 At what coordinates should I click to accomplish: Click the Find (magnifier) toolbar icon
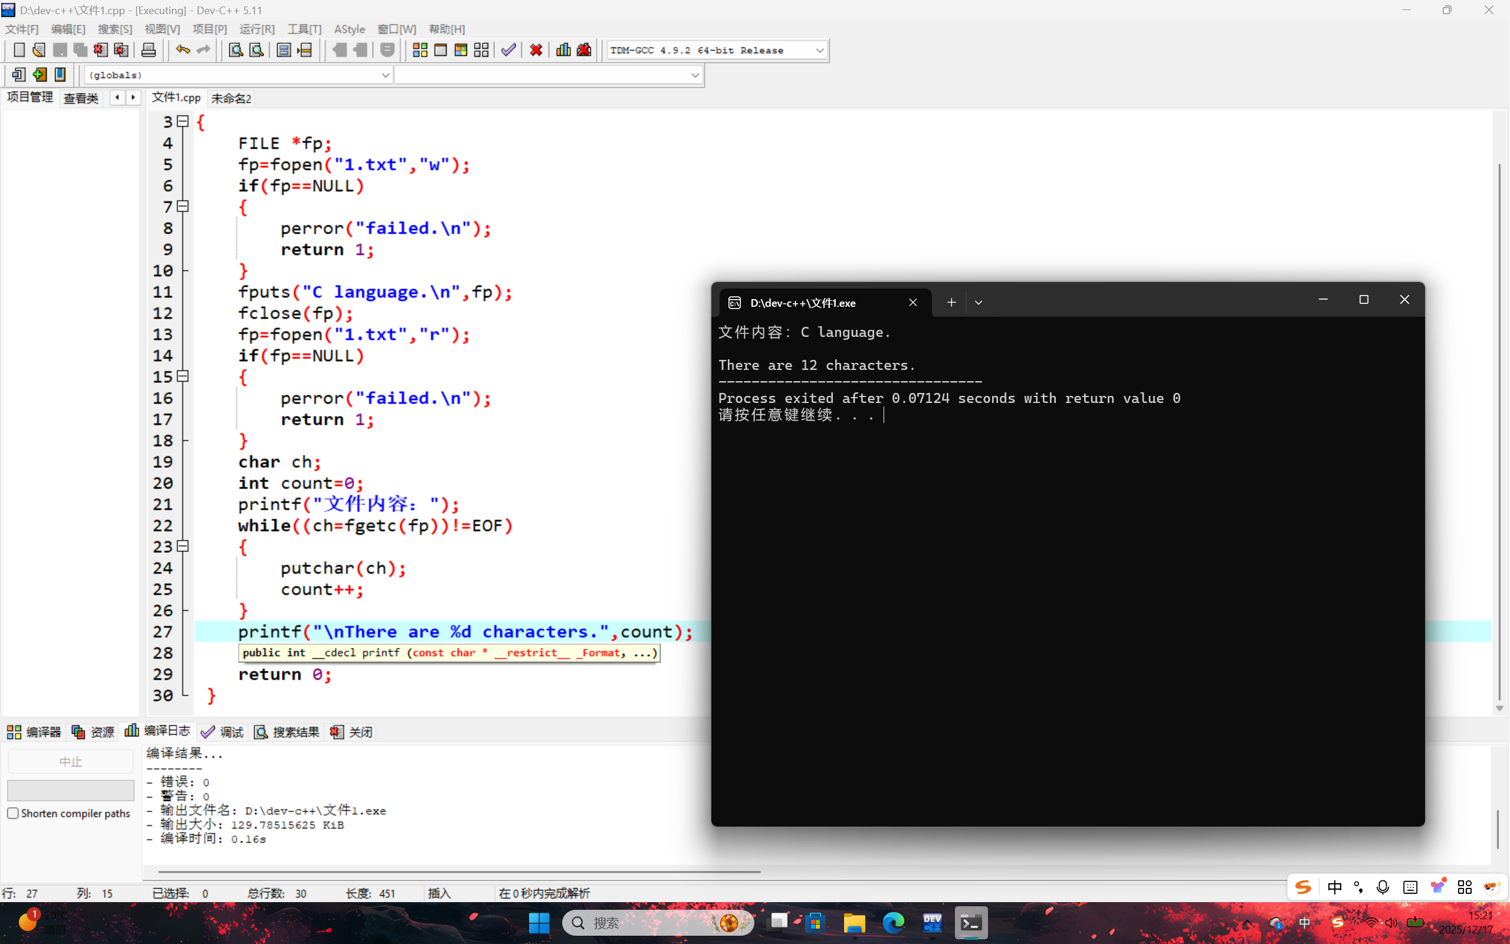pos(235,50)
